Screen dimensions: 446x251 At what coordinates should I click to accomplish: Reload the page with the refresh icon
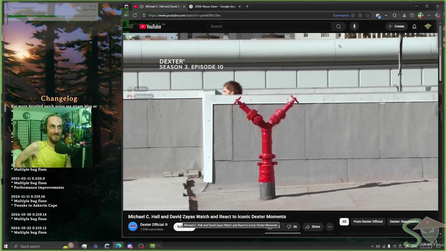(x=135, y=15)
